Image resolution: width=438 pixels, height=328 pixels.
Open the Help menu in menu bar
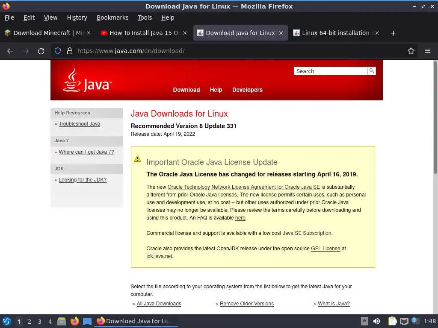(x=168, y=18)
